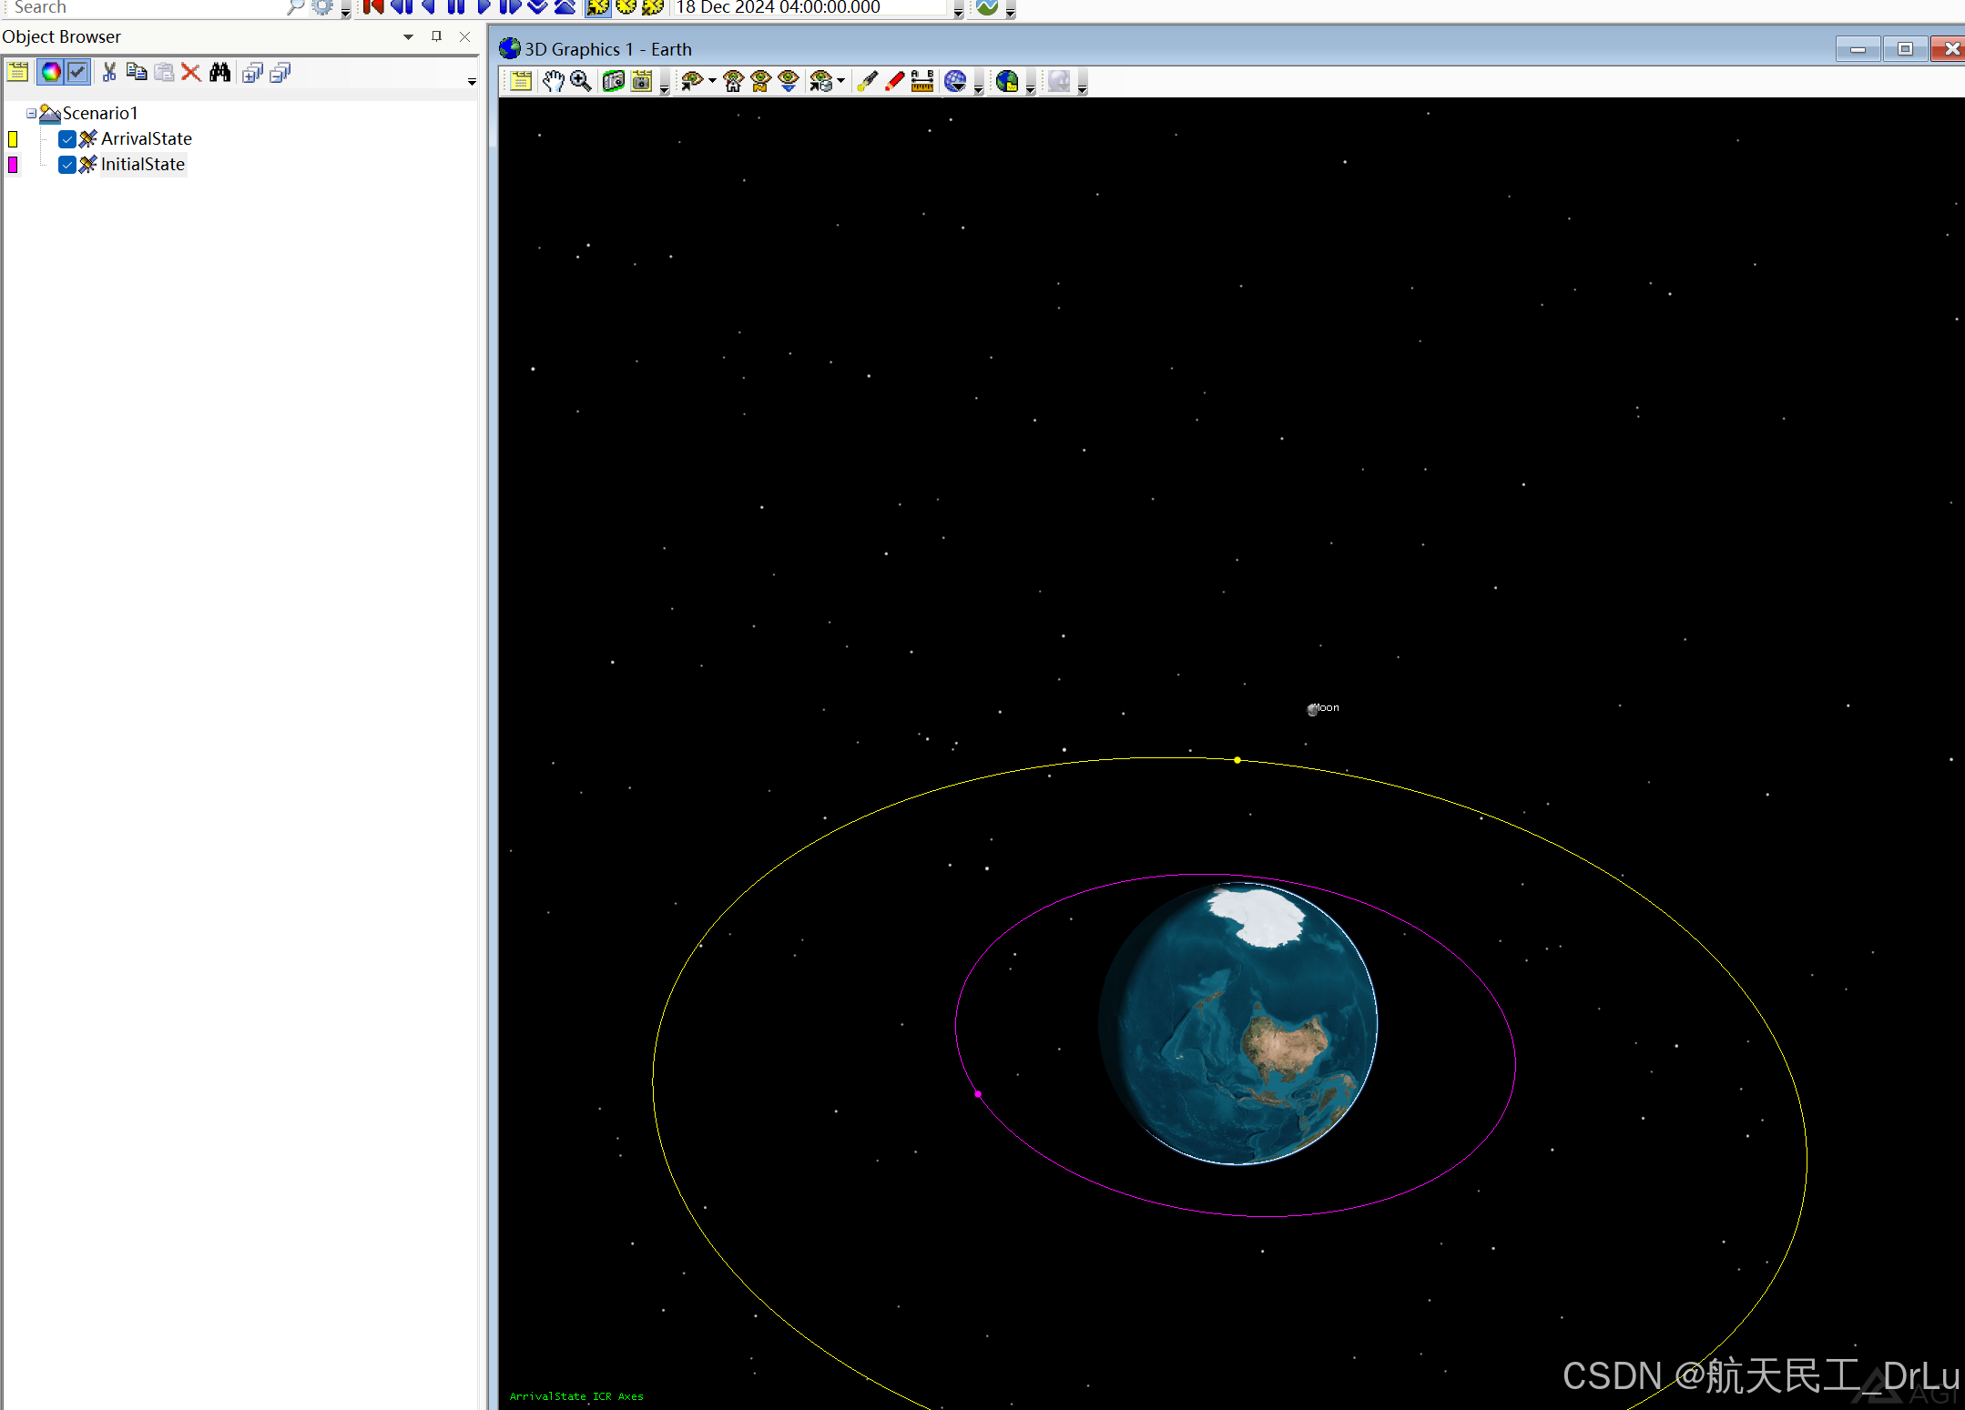Image resolution: width=1965 pixels, height=1410 pixels.
Task: Click the binoculars Find icon
Action: [219, 73]
